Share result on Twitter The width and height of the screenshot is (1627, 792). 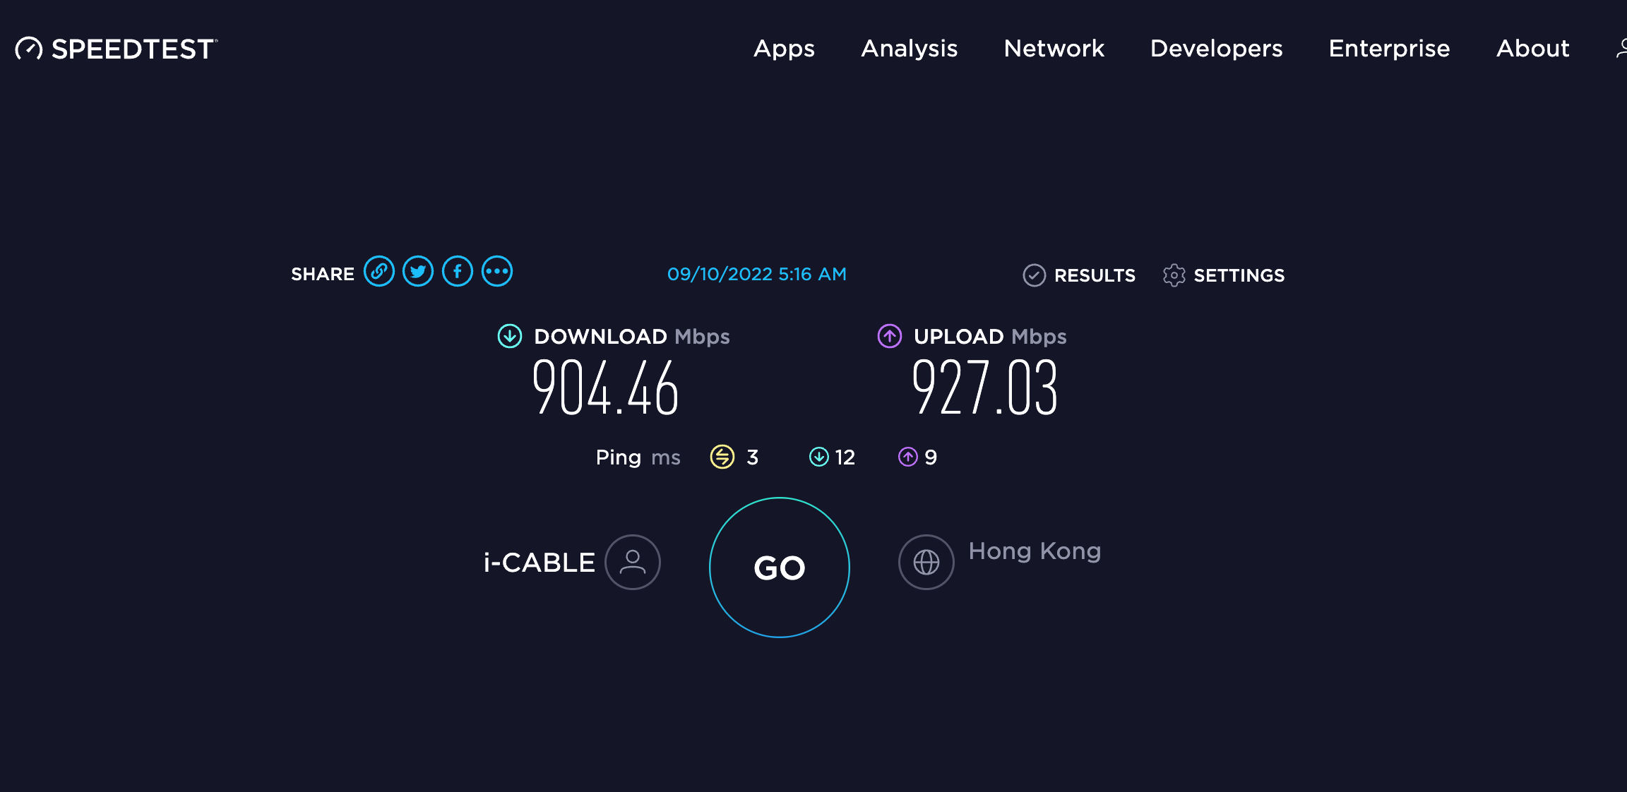pyautogui.click(x=418, y=272)
